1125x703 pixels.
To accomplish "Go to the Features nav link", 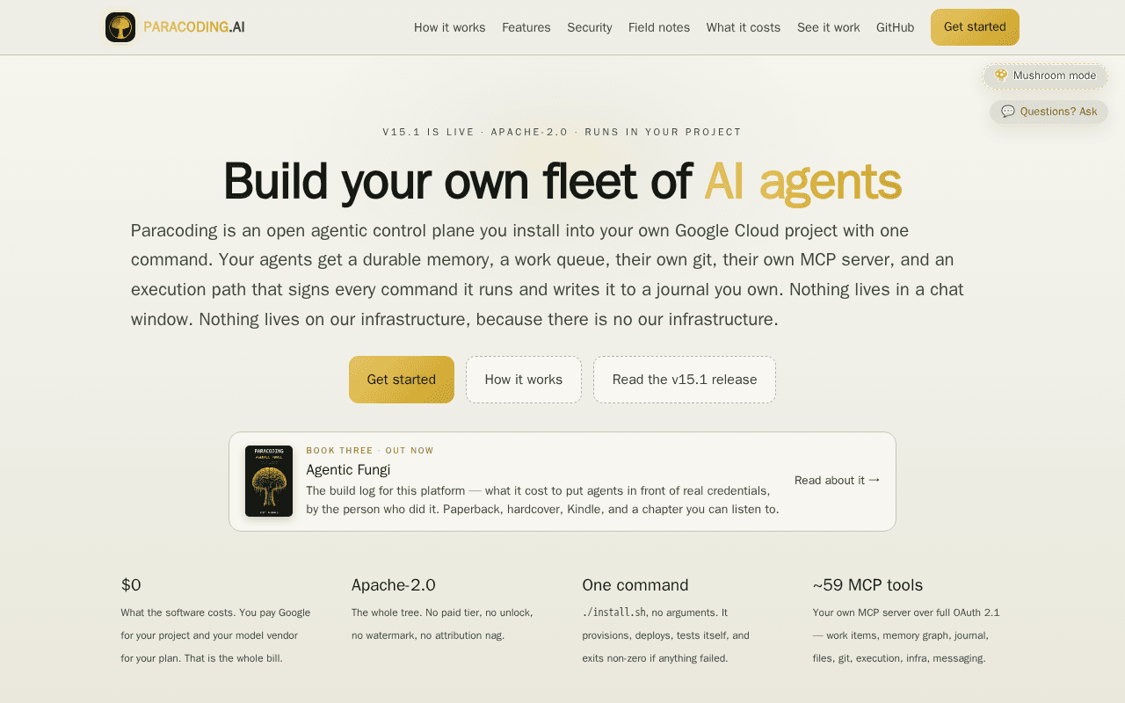I will 526,27.
